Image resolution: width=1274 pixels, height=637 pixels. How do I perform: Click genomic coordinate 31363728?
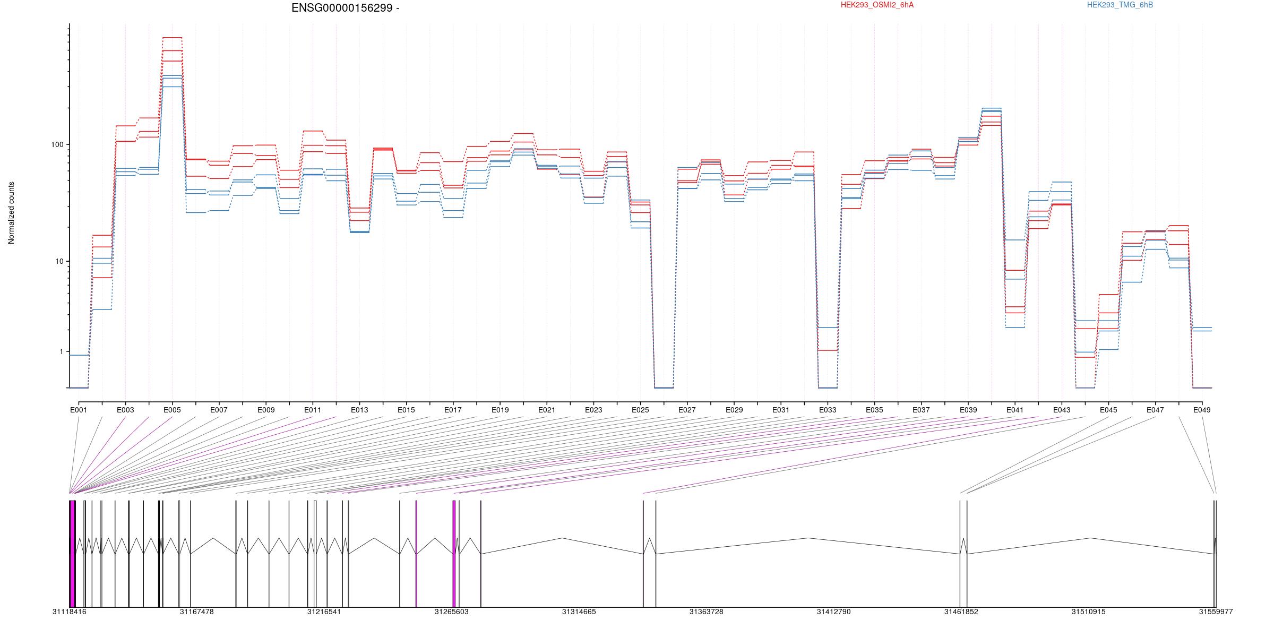[x=706, y=612]
